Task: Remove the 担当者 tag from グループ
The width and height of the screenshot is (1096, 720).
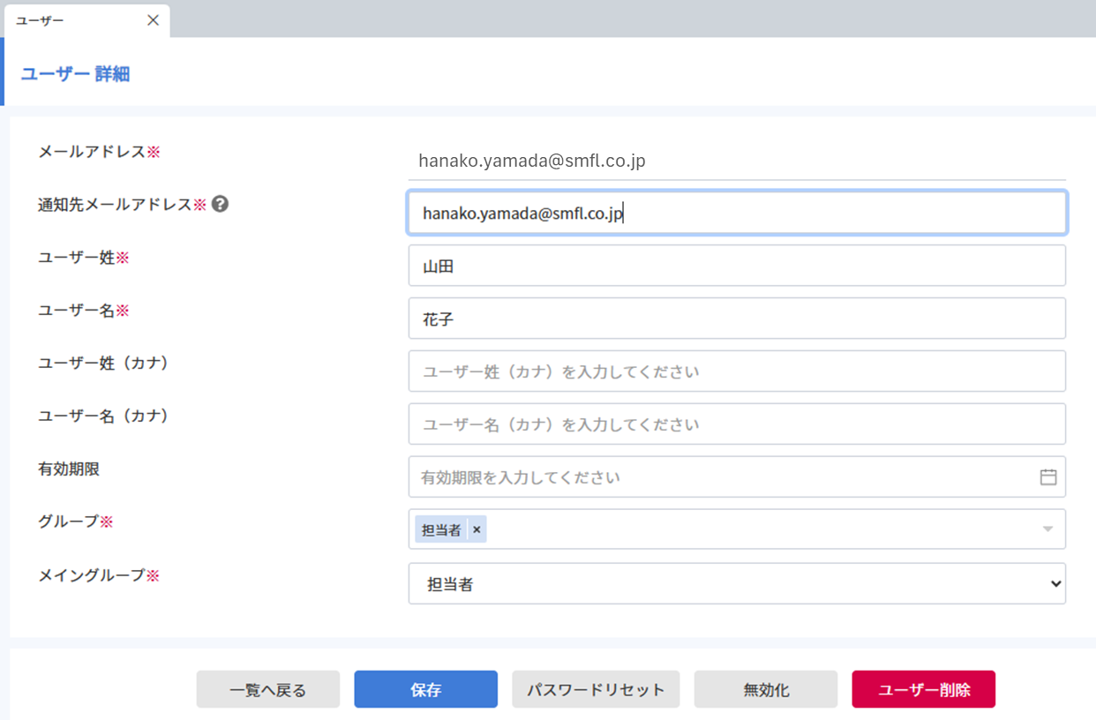Action: [477, 529]
